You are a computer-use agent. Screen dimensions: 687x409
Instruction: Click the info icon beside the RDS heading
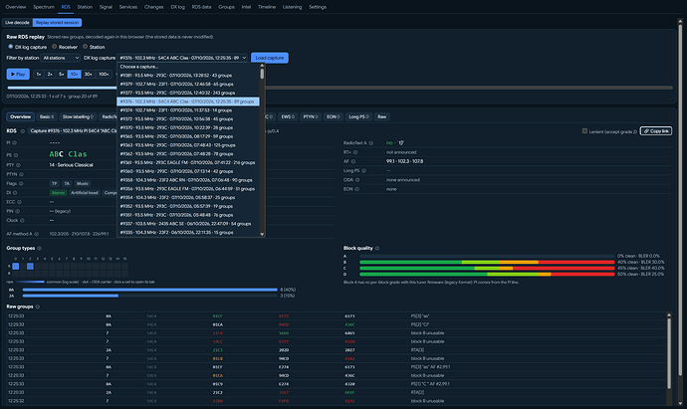click(x=22, y=131)
